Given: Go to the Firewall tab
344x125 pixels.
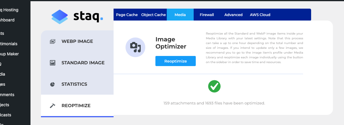Looking at the screenshot, I should pos(207,15).
